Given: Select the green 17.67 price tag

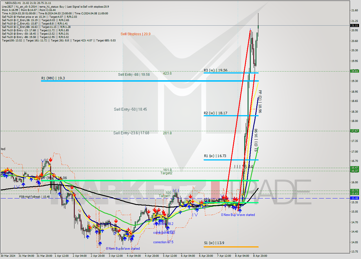Looking at the screenshot, I should [355, 131].
